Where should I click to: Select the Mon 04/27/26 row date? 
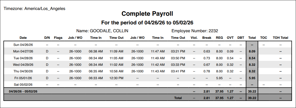23,51
